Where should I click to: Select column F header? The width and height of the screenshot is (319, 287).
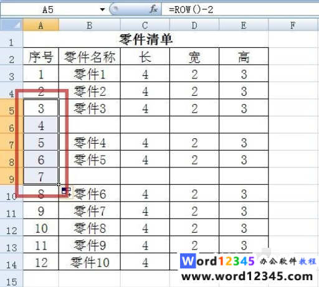coord(293,25)
